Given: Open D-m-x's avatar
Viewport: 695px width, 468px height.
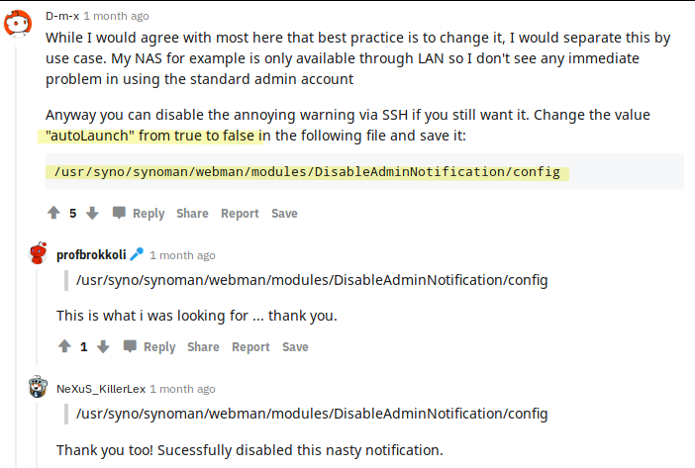Looking at the screenshot, I should click(x=18, y=23).
